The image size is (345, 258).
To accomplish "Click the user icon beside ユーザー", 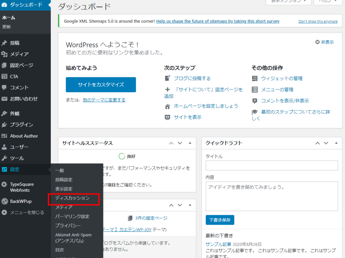I will pyautogui.click(x=4, y=147).
